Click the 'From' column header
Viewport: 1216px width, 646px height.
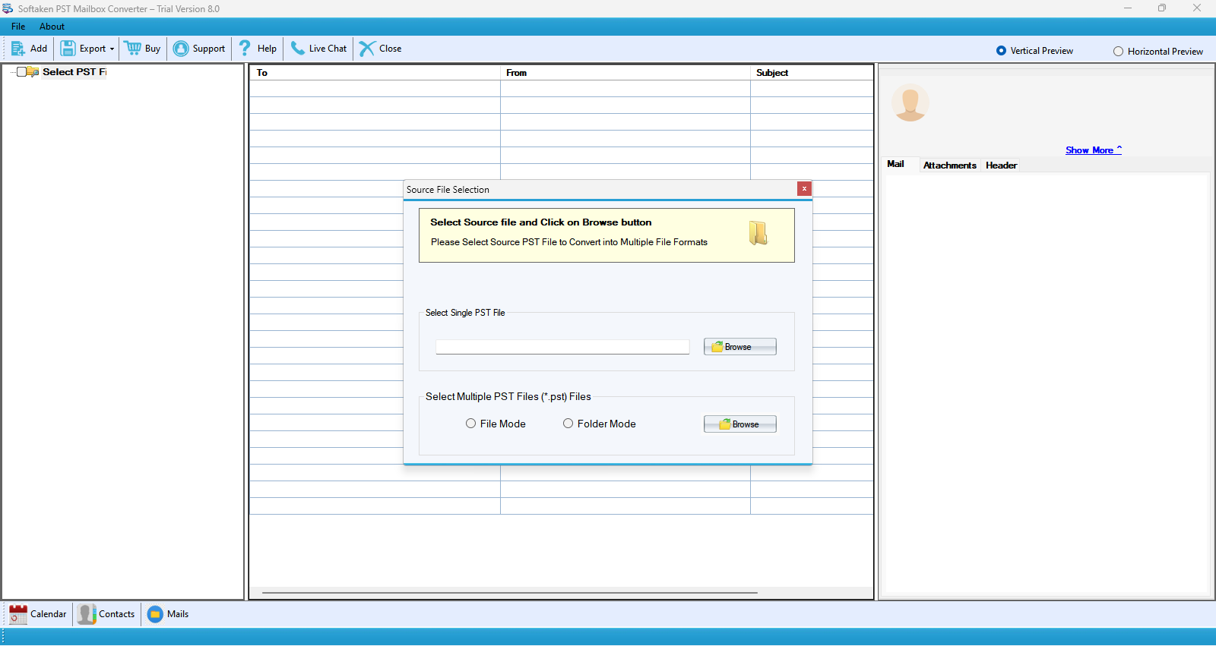click(625, 73)
